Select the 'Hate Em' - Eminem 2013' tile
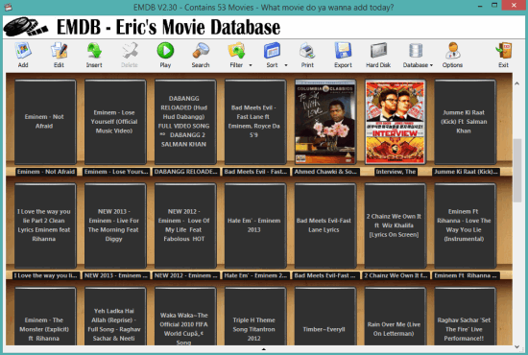The width and height of the screenshot is (528, 355). coord(255,225)
